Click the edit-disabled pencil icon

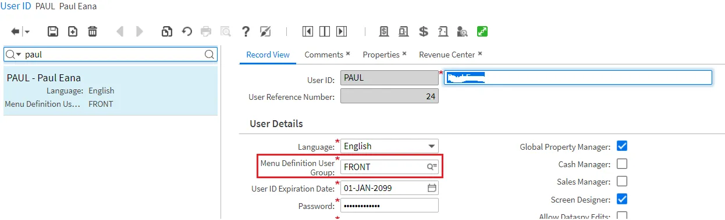point(265,31)
